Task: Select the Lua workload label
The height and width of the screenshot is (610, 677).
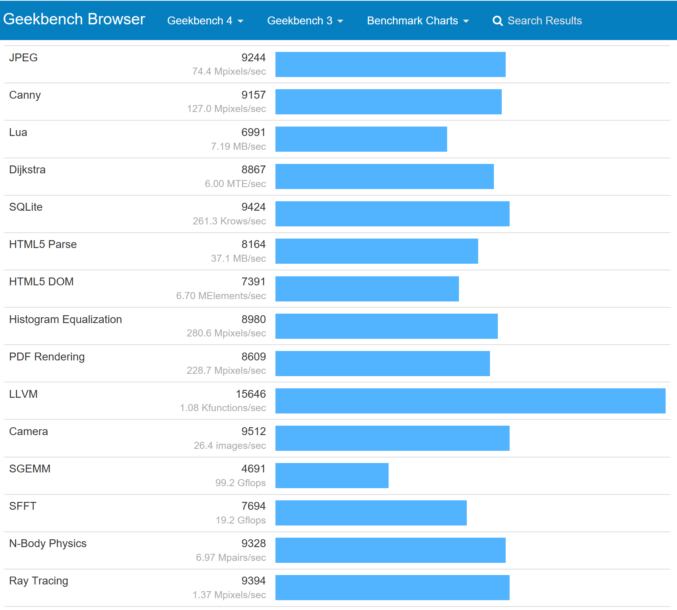Action: 18,132
